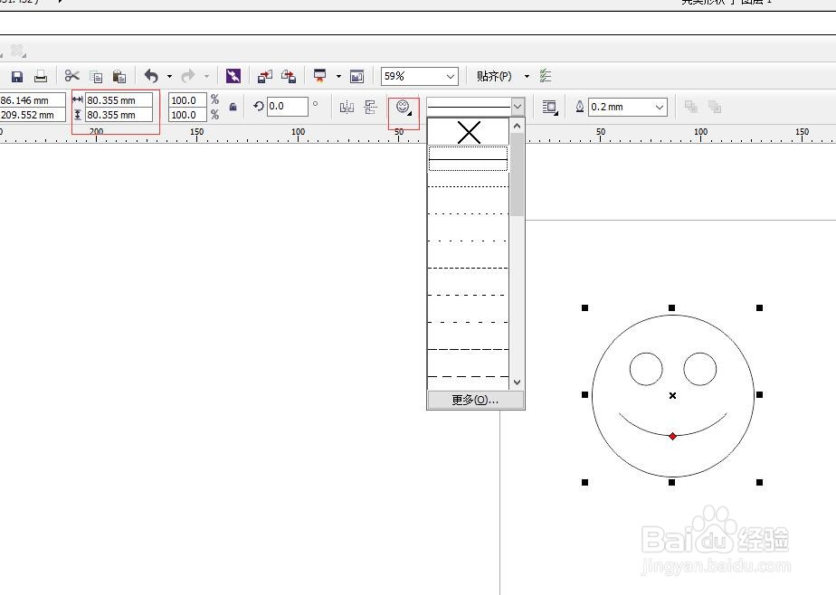Click the 209.552 mm Y position field
836x595 pixels.
coord(32,115)
